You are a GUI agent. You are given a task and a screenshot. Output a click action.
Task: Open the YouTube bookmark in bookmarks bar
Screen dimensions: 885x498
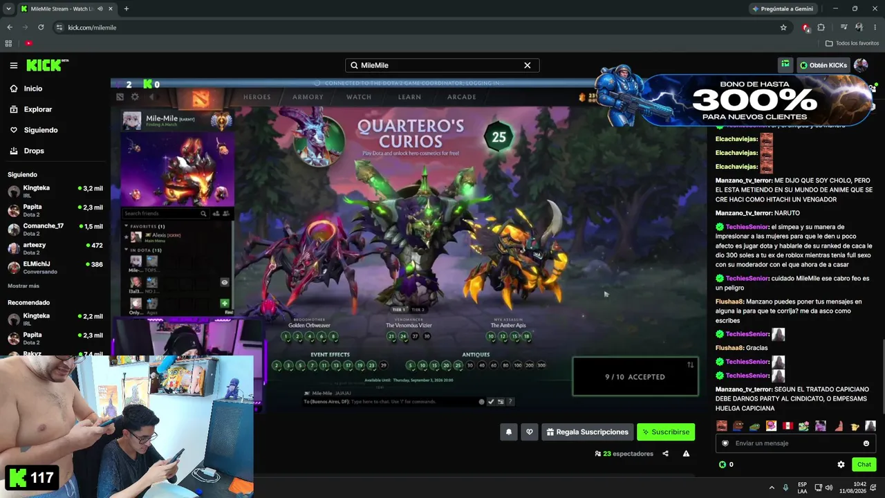[x=28, y=43]
